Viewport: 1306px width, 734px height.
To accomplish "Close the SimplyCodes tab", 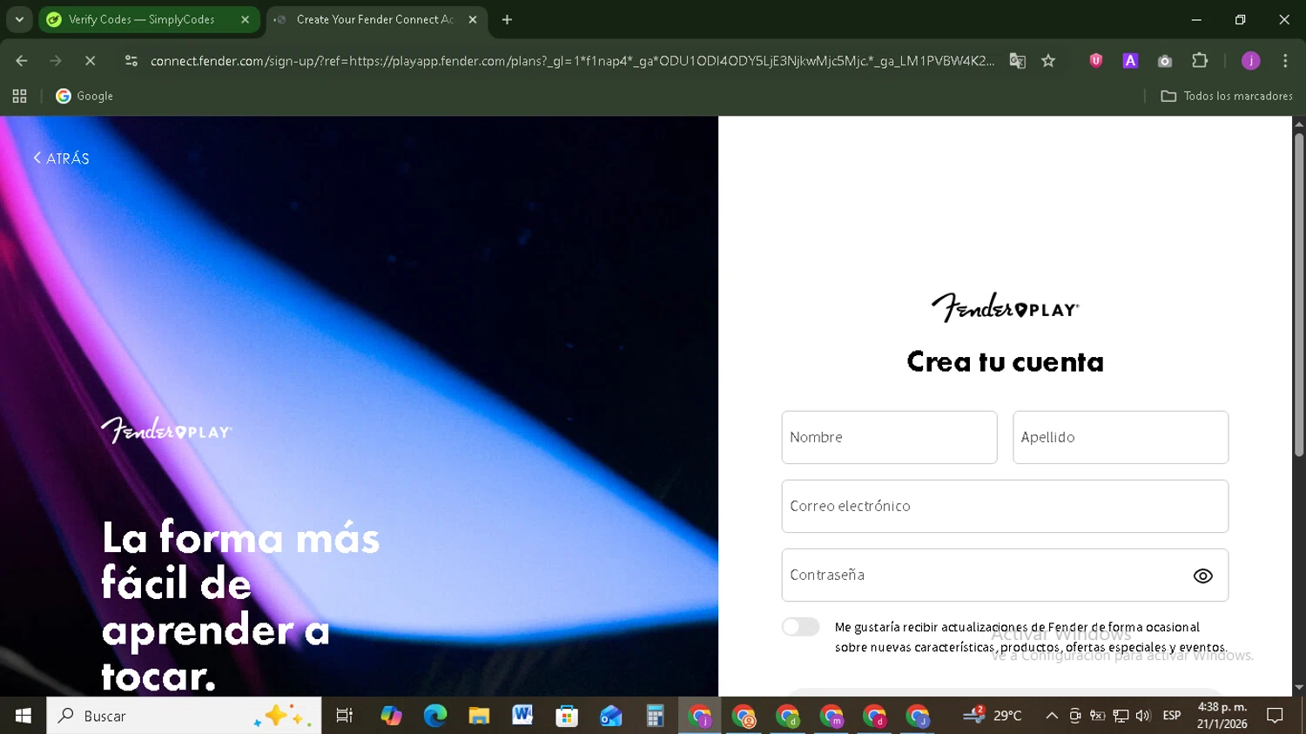I will pos(245,19).
